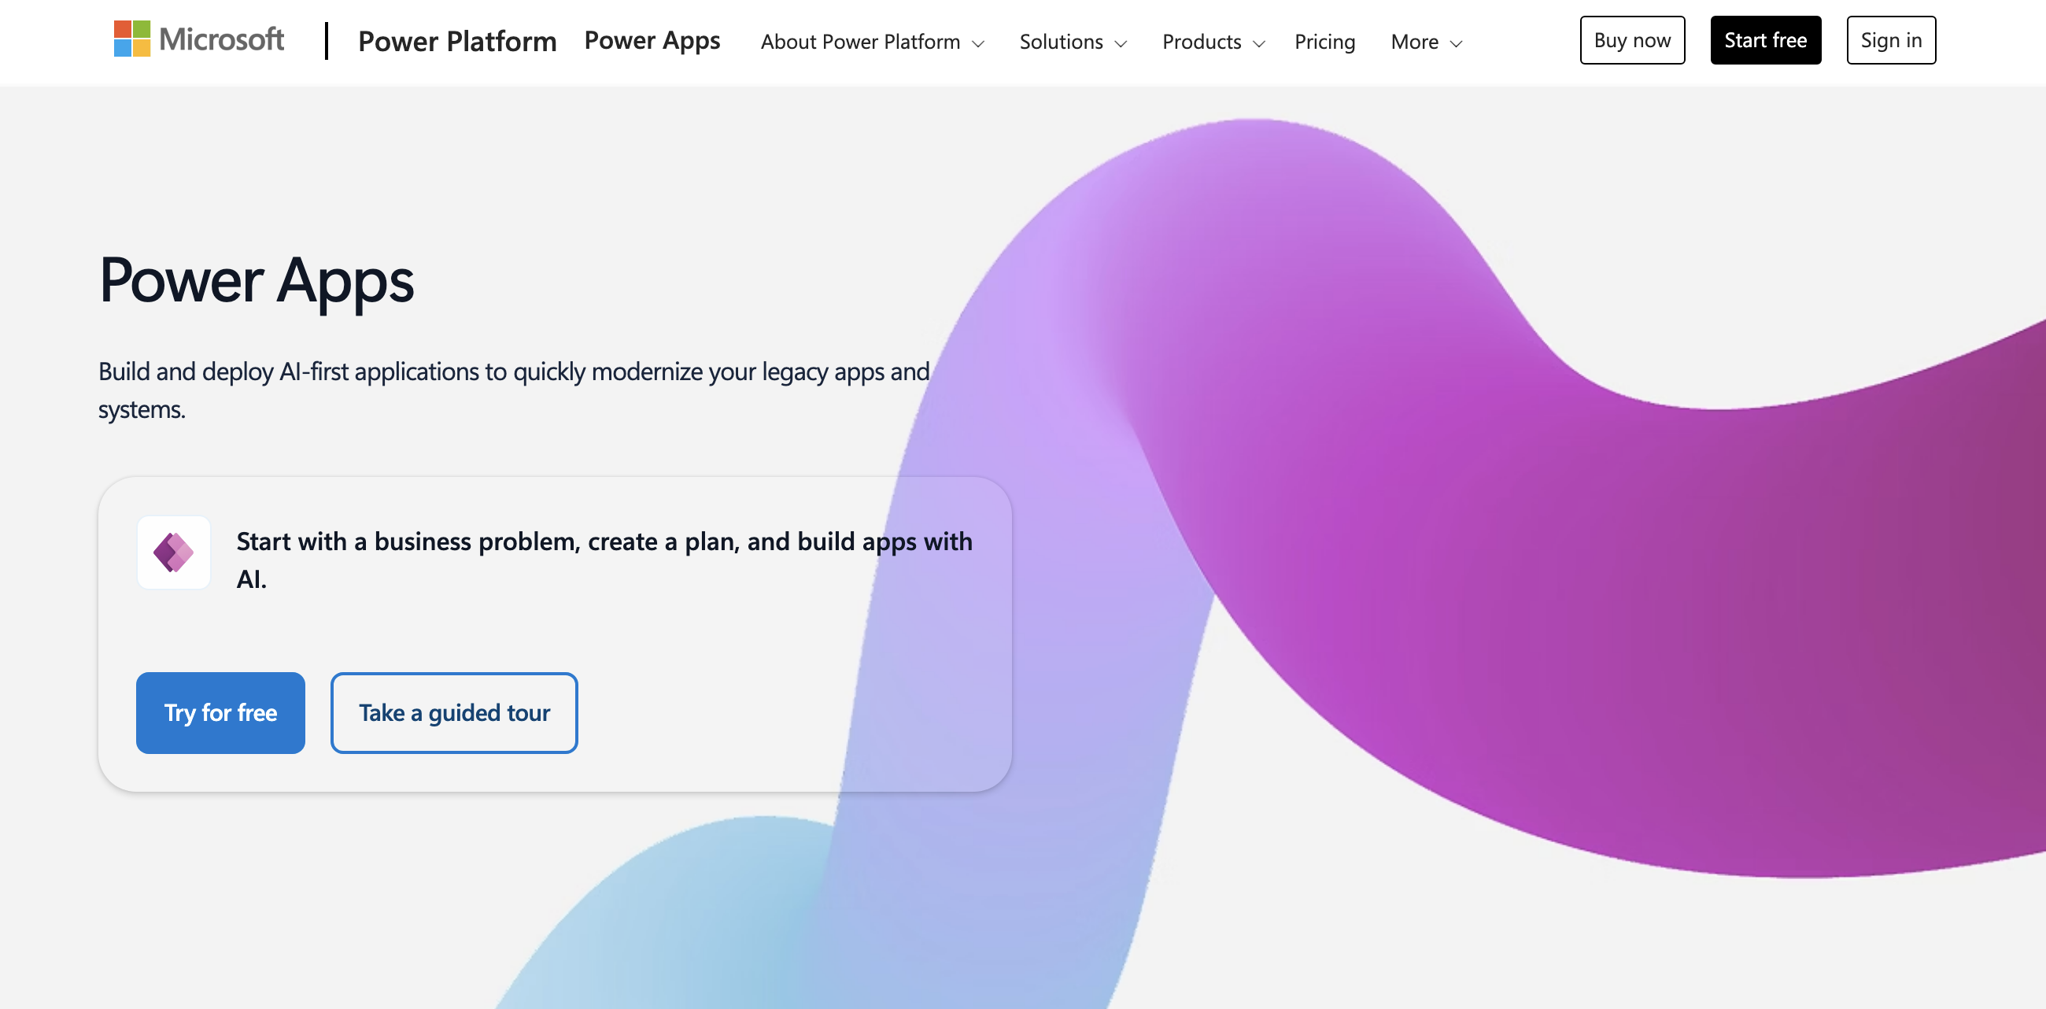Click the Buy now button

tap(1632, 39)
